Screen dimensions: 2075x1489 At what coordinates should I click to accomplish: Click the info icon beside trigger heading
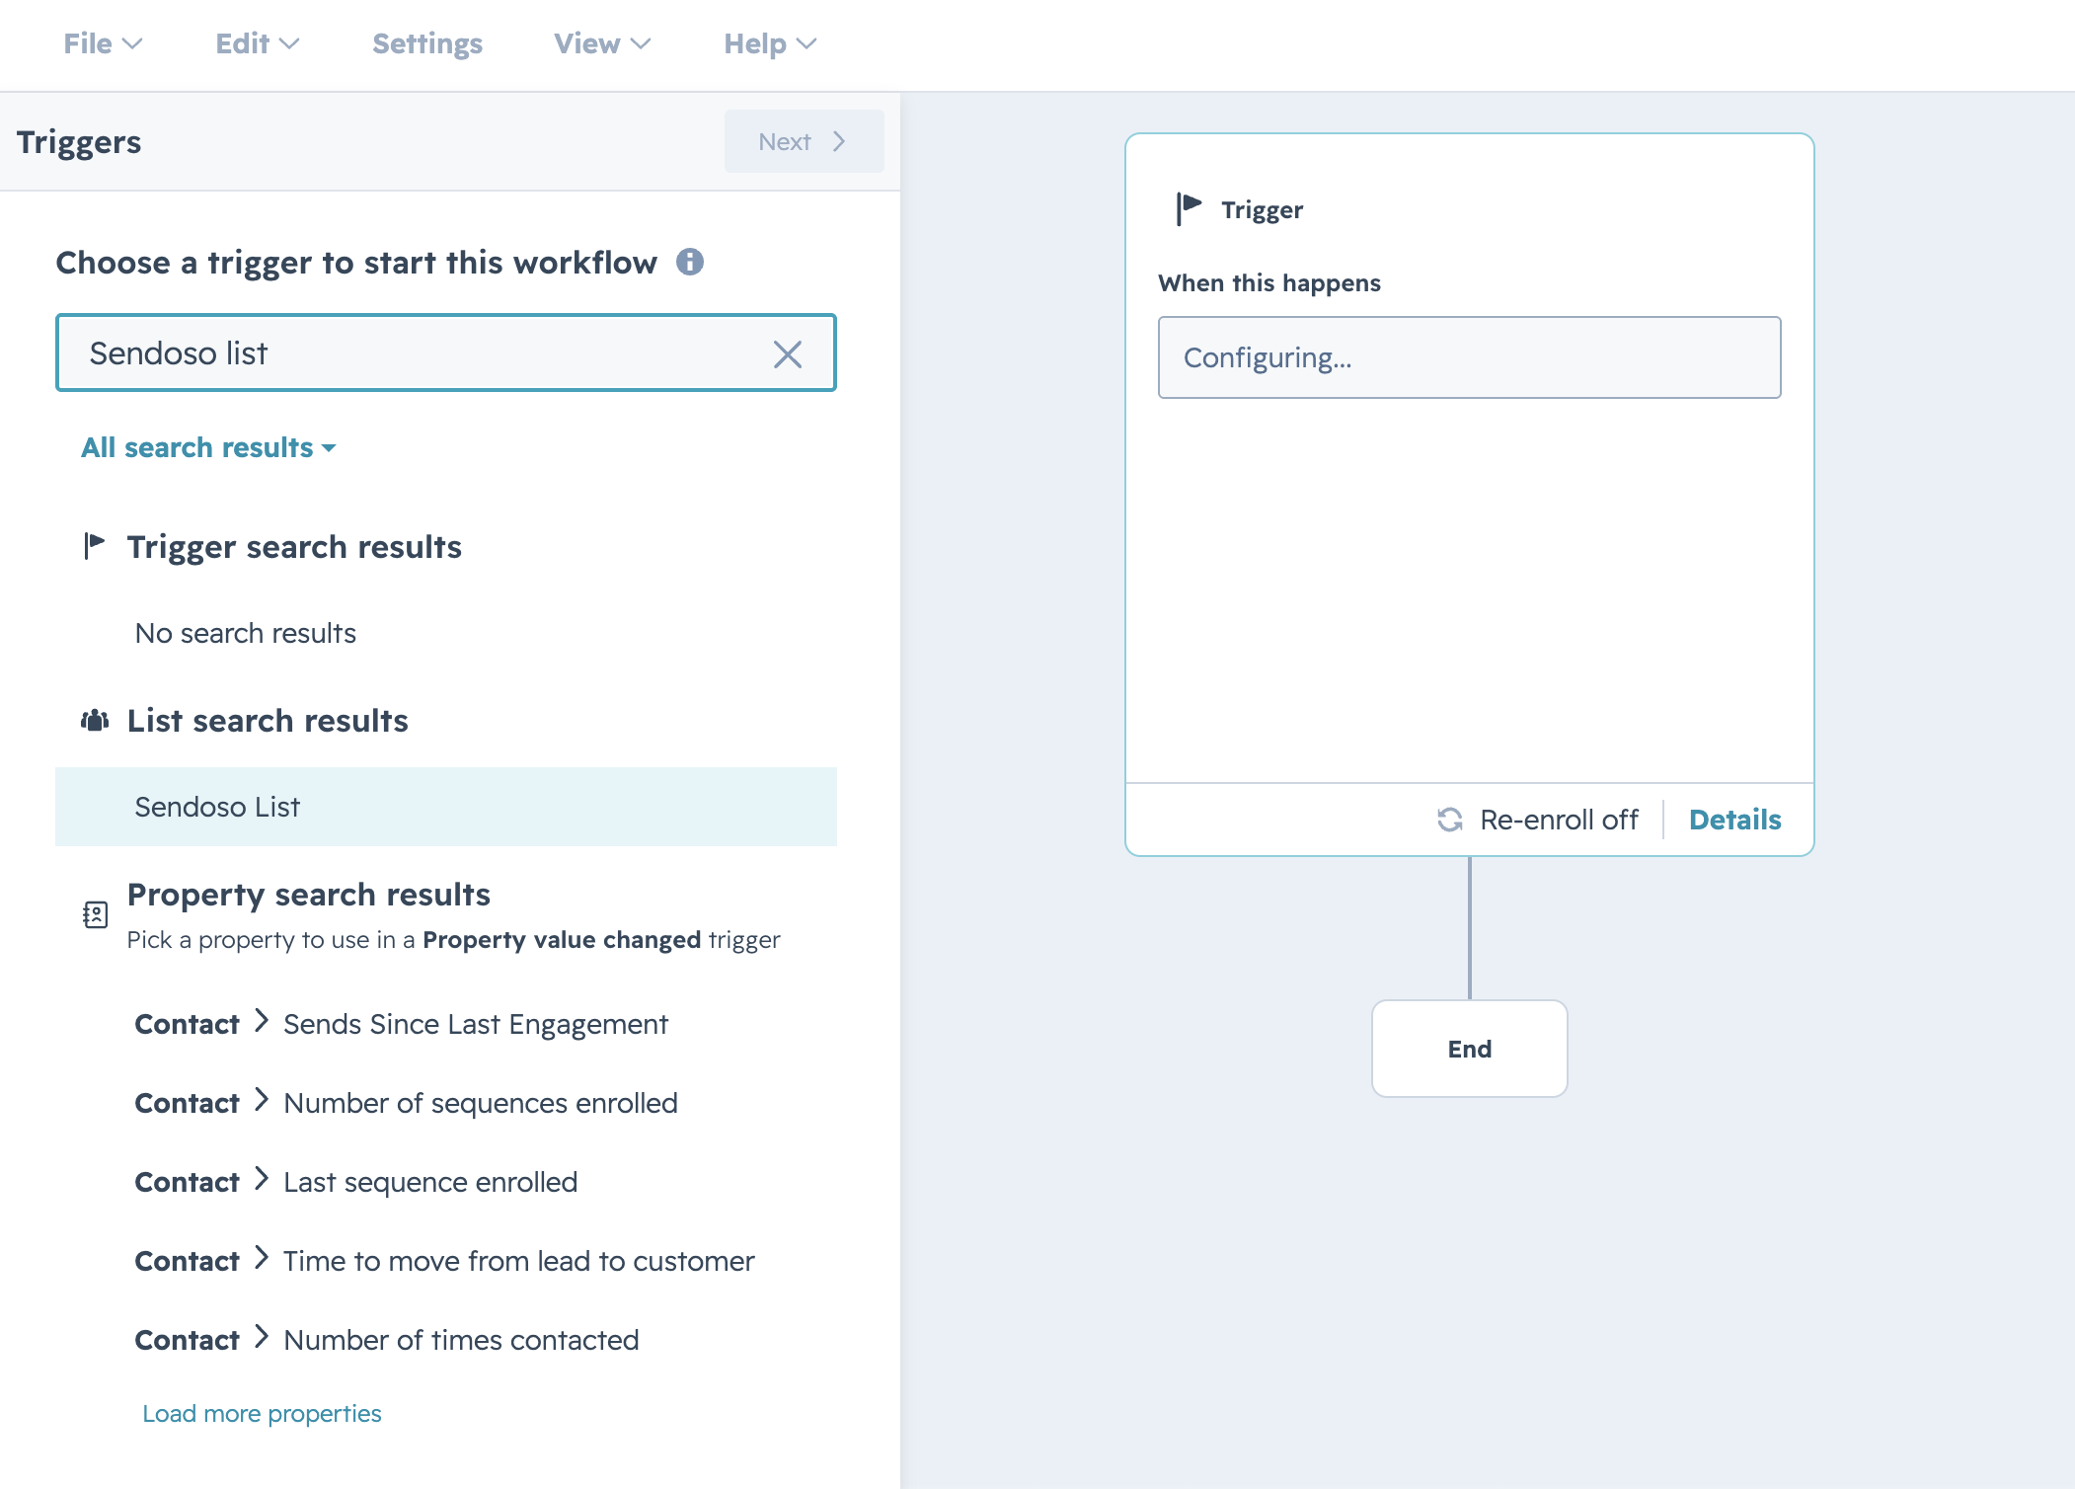(689, 262)
